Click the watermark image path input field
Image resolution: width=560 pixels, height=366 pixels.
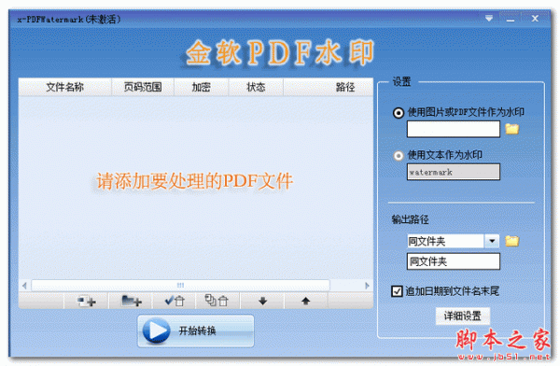454,129
